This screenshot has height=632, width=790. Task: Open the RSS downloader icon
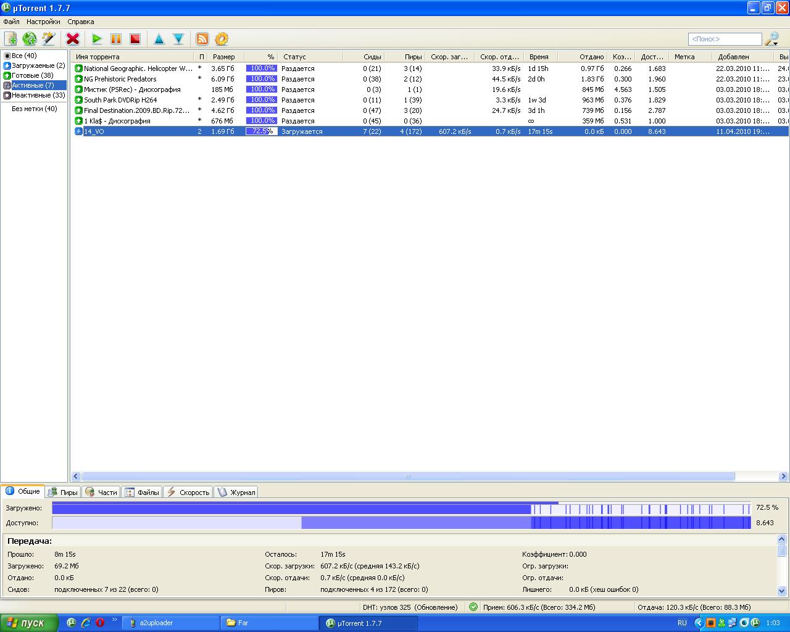click(x=202, y=39)
